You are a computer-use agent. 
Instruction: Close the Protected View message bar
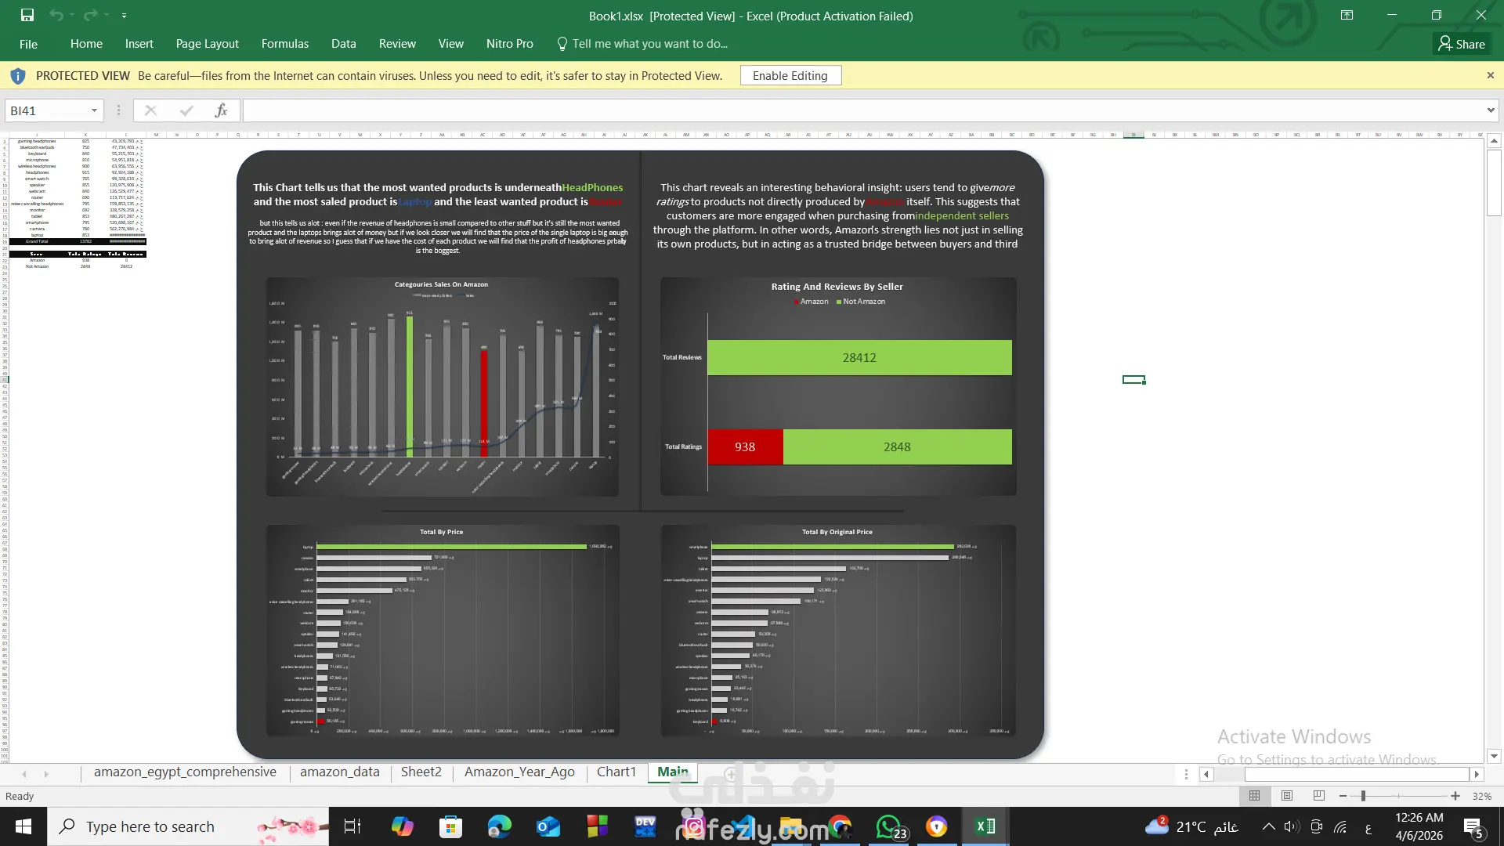1491,76
